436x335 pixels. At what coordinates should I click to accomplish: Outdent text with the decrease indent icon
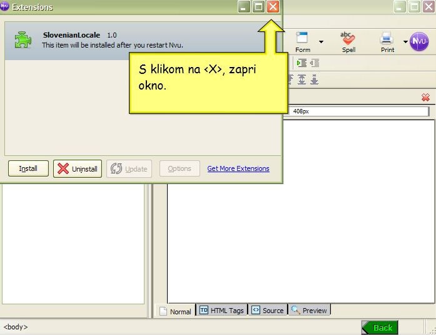[x=314, y=63]
